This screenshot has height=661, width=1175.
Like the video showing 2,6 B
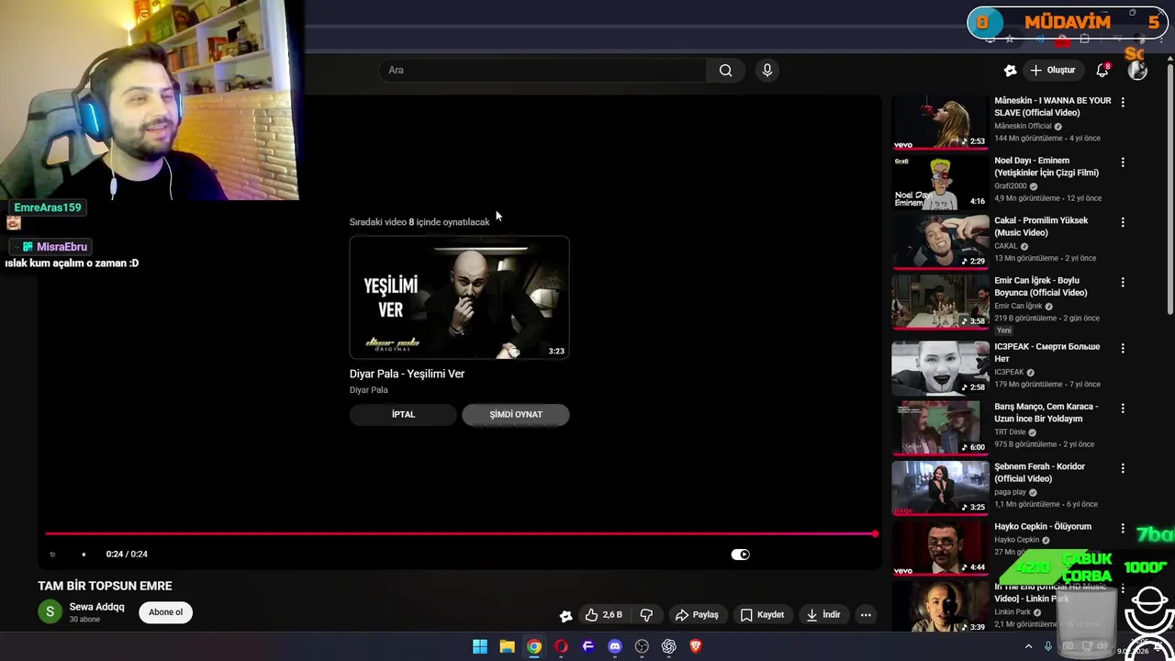603,615
